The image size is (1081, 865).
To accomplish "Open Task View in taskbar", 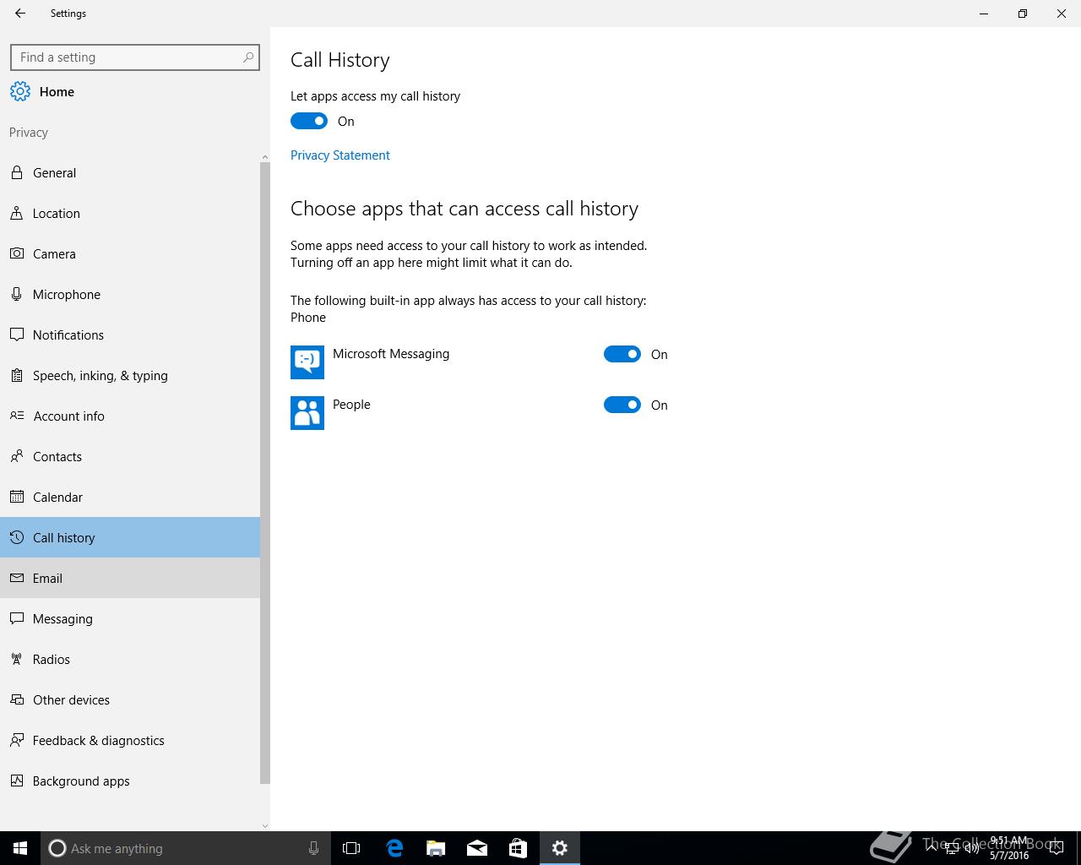I will tap(351, 848).
